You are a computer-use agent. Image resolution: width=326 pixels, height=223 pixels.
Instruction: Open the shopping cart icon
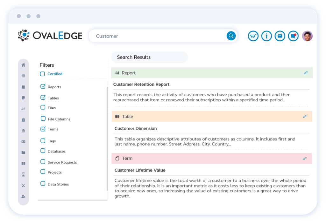coord(253,36)
